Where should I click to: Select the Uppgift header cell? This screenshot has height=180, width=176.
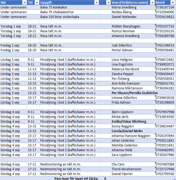pyautogui.click(x=66, y=3)
